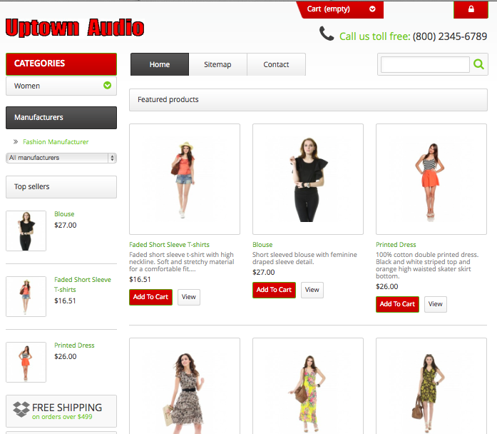Click the T-shirt thumbnail in Top sellers
This screenshot has height=434, width=497.
coord(26,296)
